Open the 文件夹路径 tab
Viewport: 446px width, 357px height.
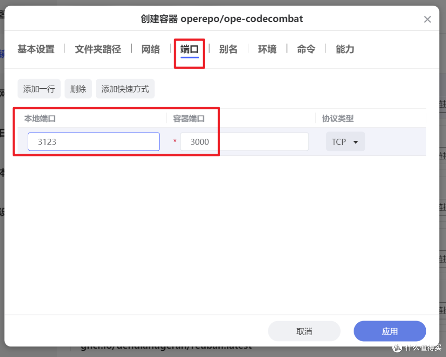pyautogui.click(x=98, y=49)
